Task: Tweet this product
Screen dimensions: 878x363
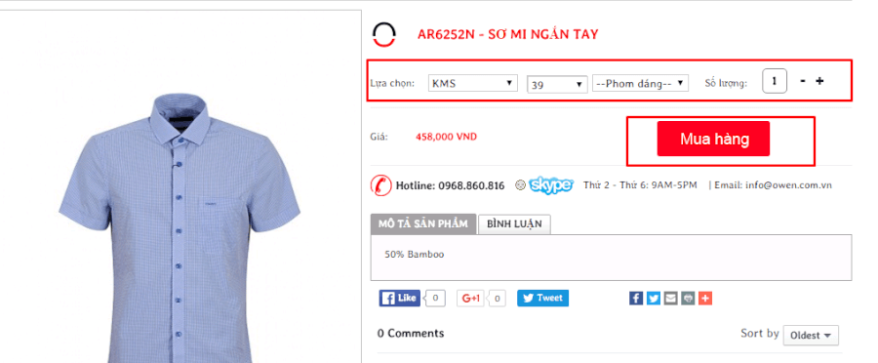Action: tap(542, 298)
